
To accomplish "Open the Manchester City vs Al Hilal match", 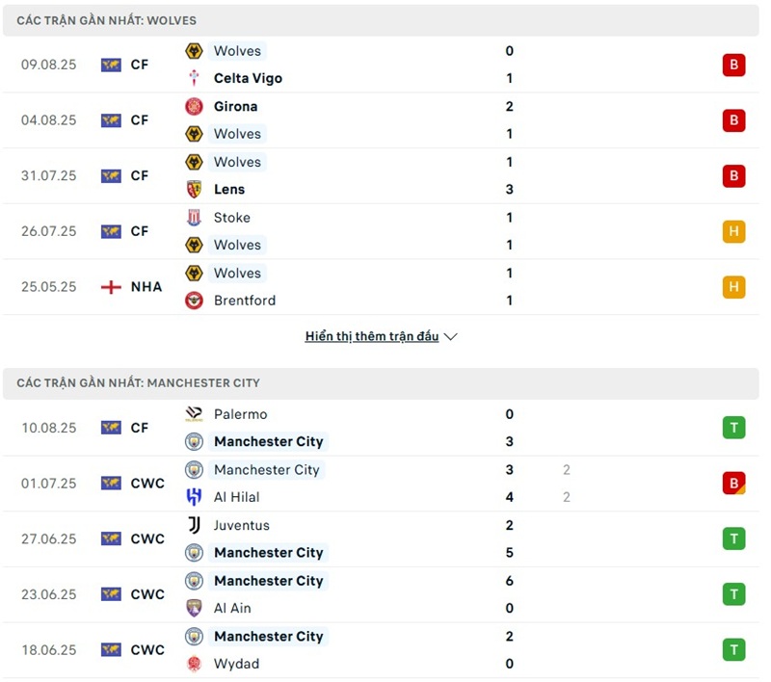I will 385,484.
